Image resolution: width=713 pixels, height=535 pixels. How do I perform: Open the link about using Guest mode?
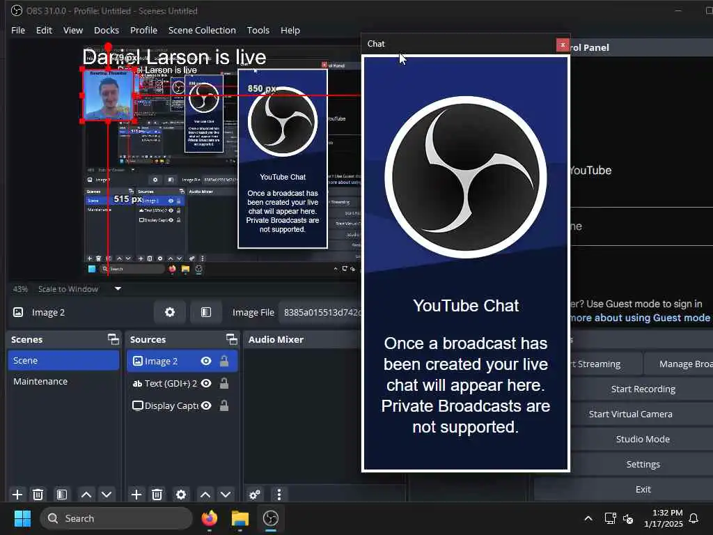tap(641, 318)
